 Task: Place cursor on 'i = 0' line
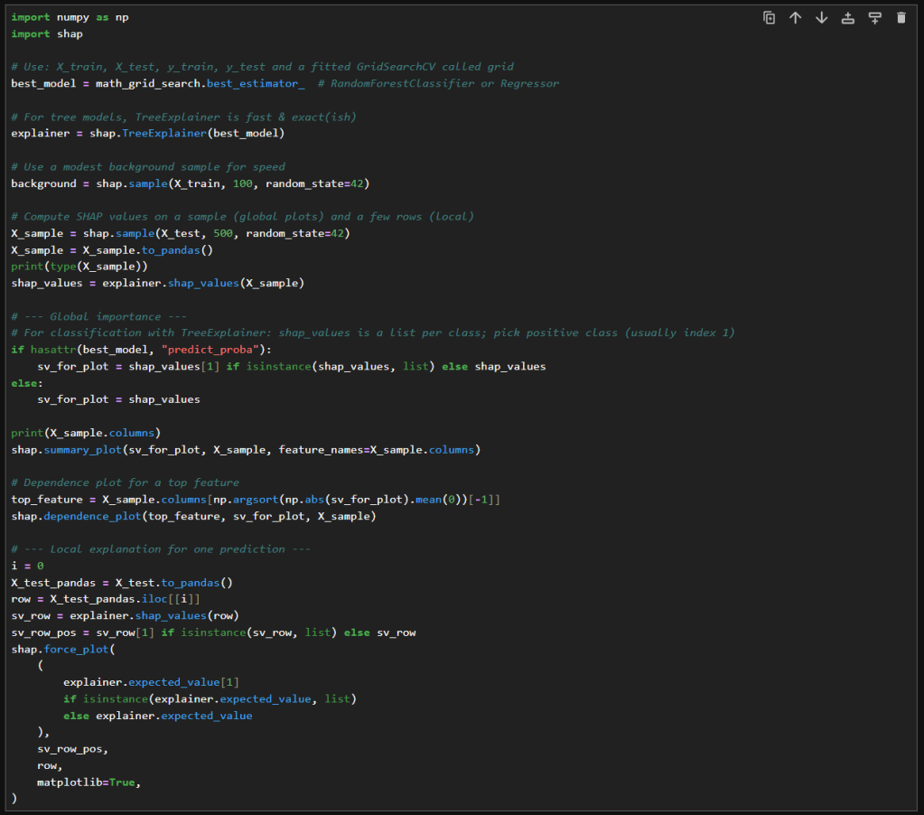point(27,567)
